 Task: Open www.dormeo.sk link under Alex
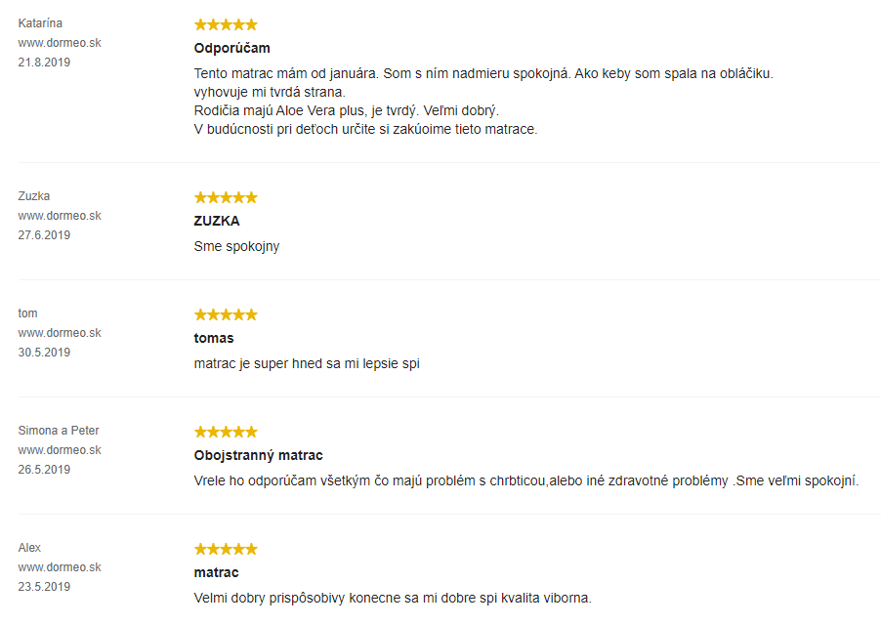coord(60,567)
